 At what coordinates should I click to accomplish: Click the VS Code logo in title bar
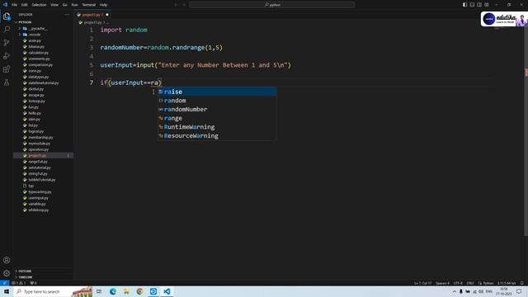5,5
